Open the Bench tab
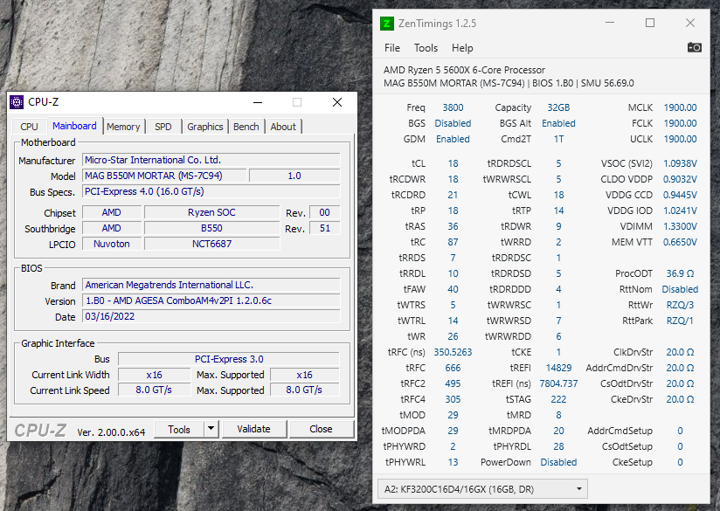Image resolution: width=720 pixels, height=511 pixels. coord(246,127)
